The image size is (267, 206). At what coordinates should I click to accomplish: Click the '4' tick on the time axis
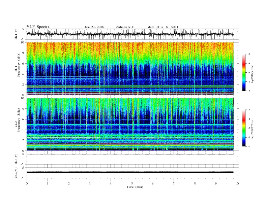click(111, 183)
